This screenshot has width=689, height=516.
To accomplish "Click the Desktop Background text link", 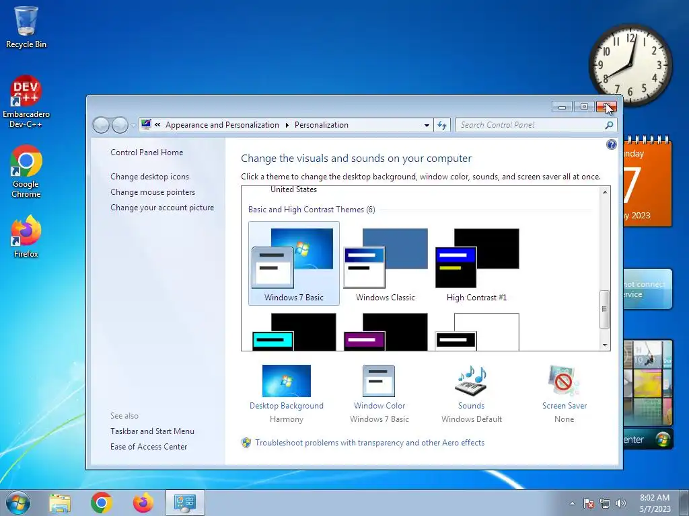I will [287, 406].
